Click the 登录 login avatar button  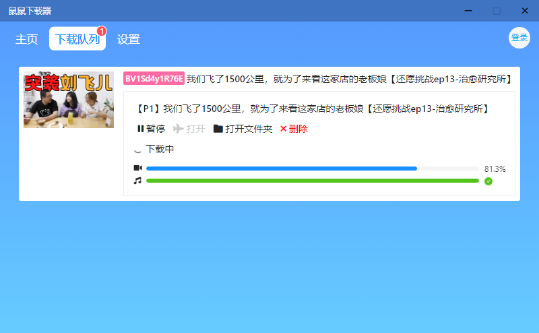pos(519,38)
